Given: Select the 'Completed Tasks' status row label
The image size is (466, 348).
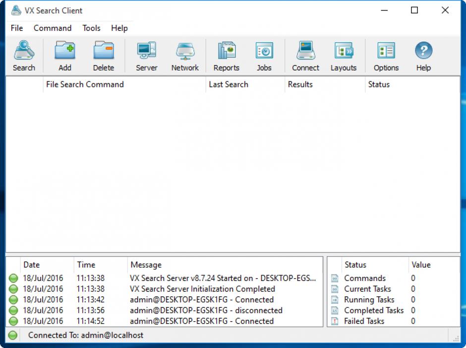Looking at the screenshot, I should tap(374, 310).
